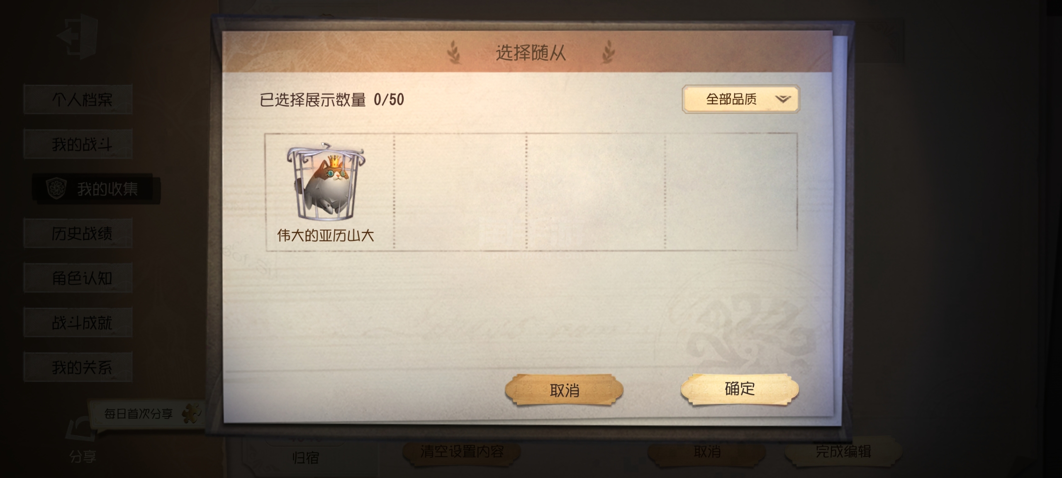Open the 战斗成就 tab
1062x478 pixels.
[78, 322]
